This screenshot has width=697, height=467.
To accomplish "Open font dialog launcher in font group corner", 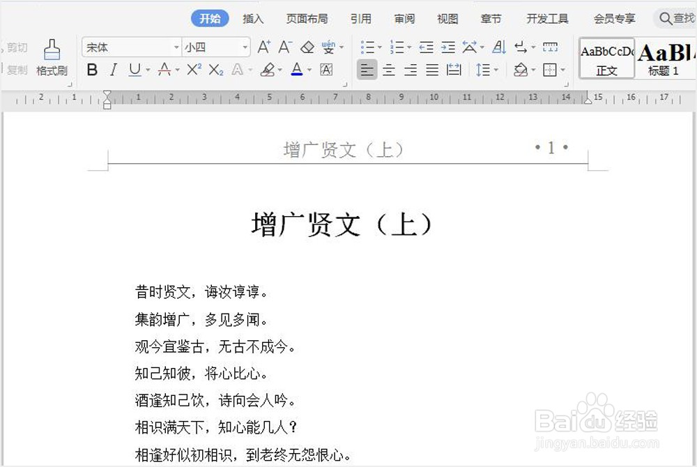I will 345,84.
